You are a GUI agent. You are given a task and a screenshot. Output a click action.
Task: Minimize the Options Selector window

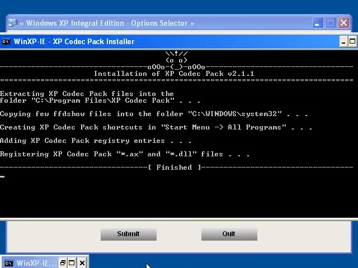point(318,23)
